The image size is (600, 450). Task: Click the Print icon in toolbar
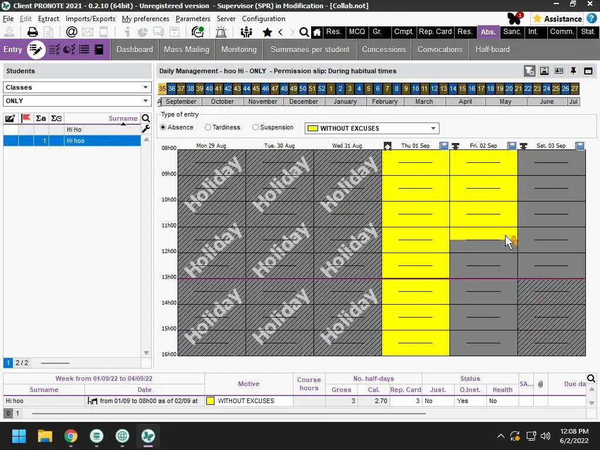pos(33,32)
